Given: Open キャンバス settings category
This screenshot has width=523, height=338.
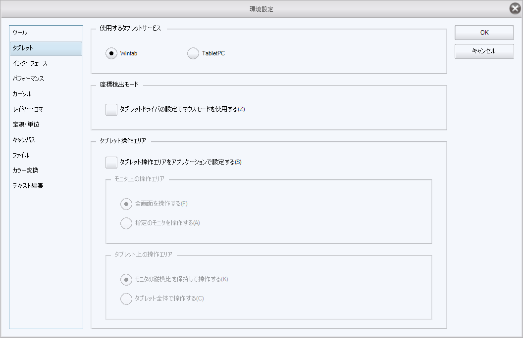Looking at the screenshot, I should (24, 140).
